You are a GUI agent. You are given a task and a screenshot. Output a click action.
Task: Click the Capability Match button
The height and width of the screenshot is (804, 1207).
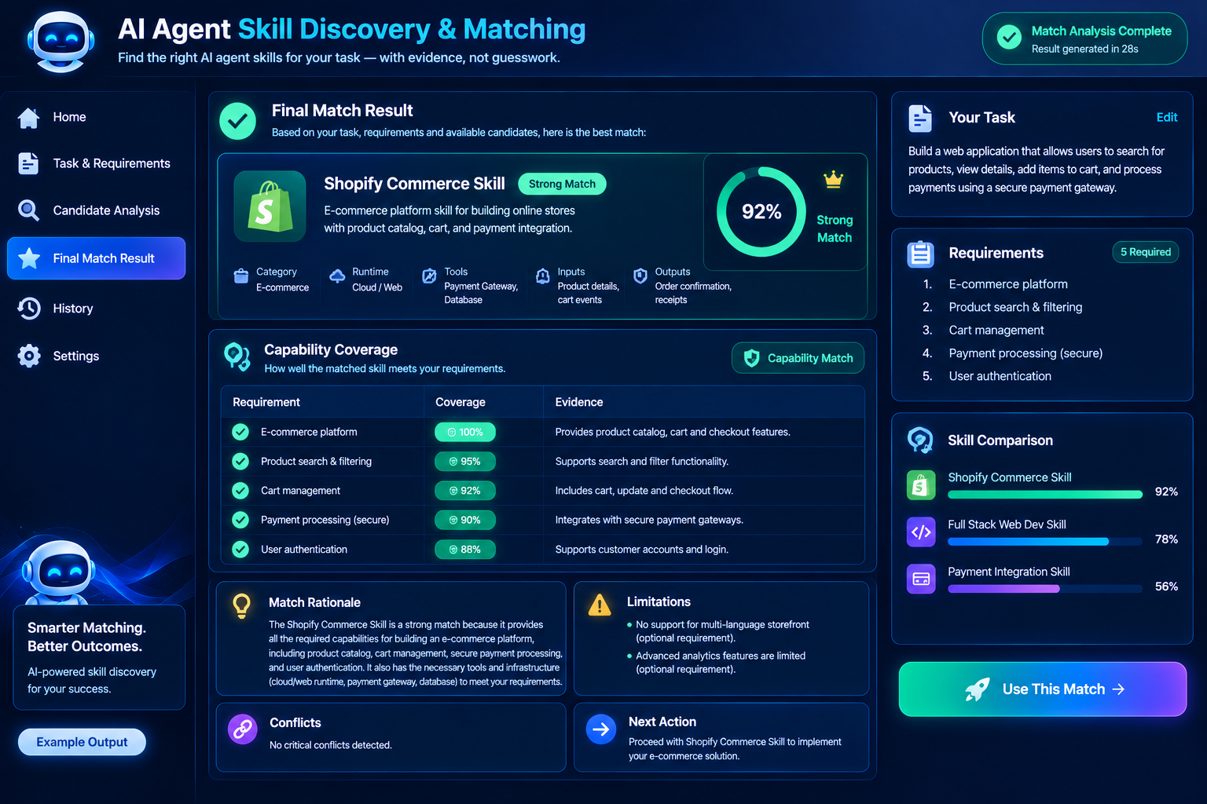tap(798, 358)
